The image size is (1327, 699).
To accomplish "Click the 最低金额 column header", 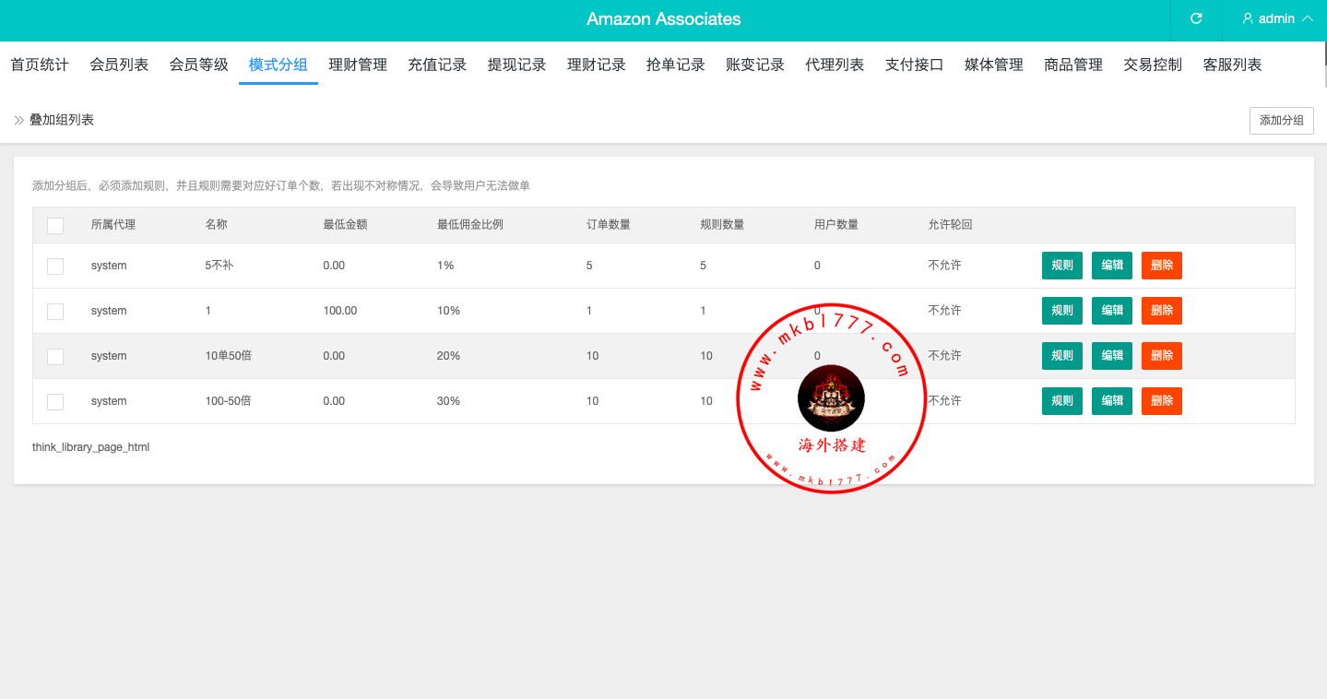I will click(345, 225).
